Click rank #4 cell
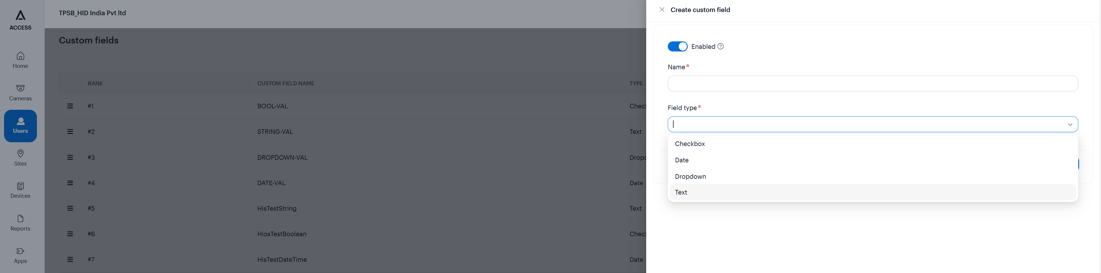1101x273 pixels. coord(91,183)
